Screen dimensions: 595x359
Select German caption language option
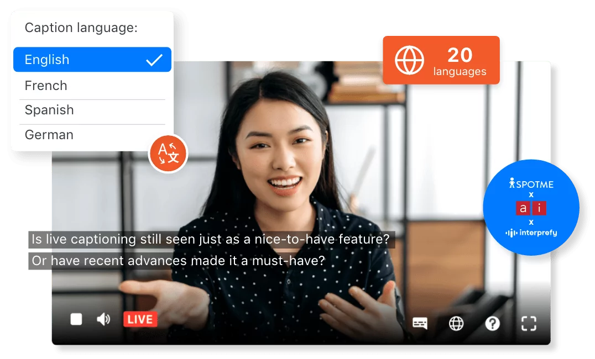click(x=49, y=135)
